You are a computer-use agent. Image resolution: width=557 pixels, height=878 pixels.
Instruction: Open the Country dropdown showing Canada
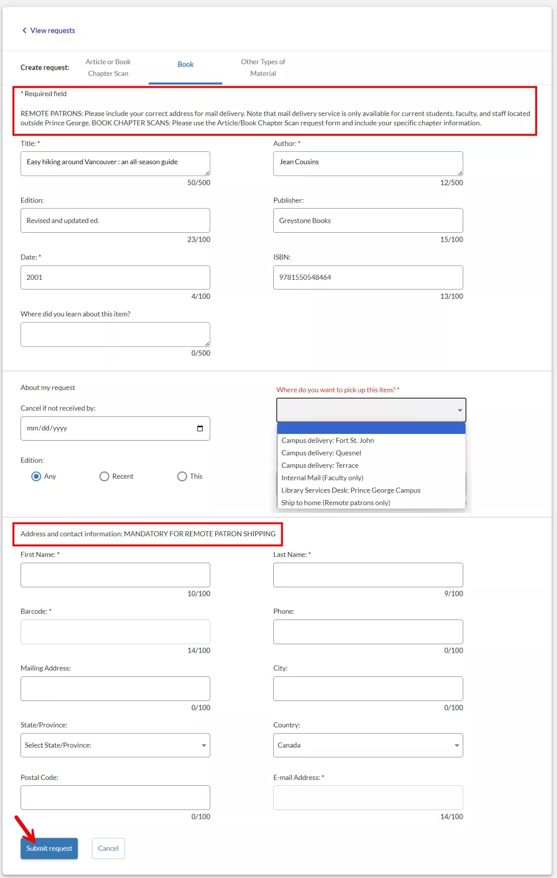tap(368, 745)
